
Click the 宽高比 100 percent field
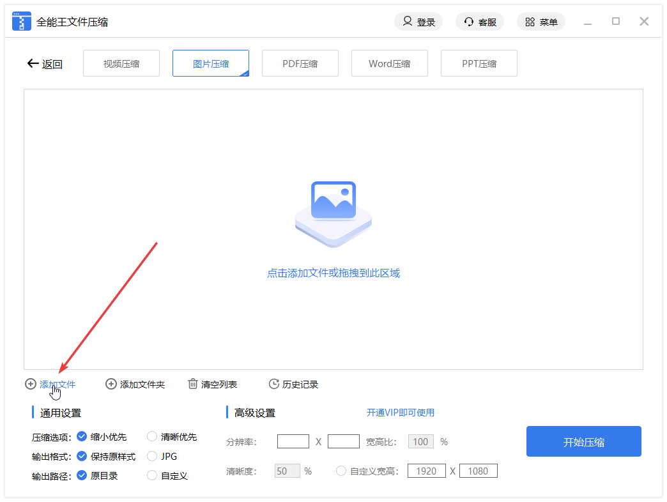(421, 441)
